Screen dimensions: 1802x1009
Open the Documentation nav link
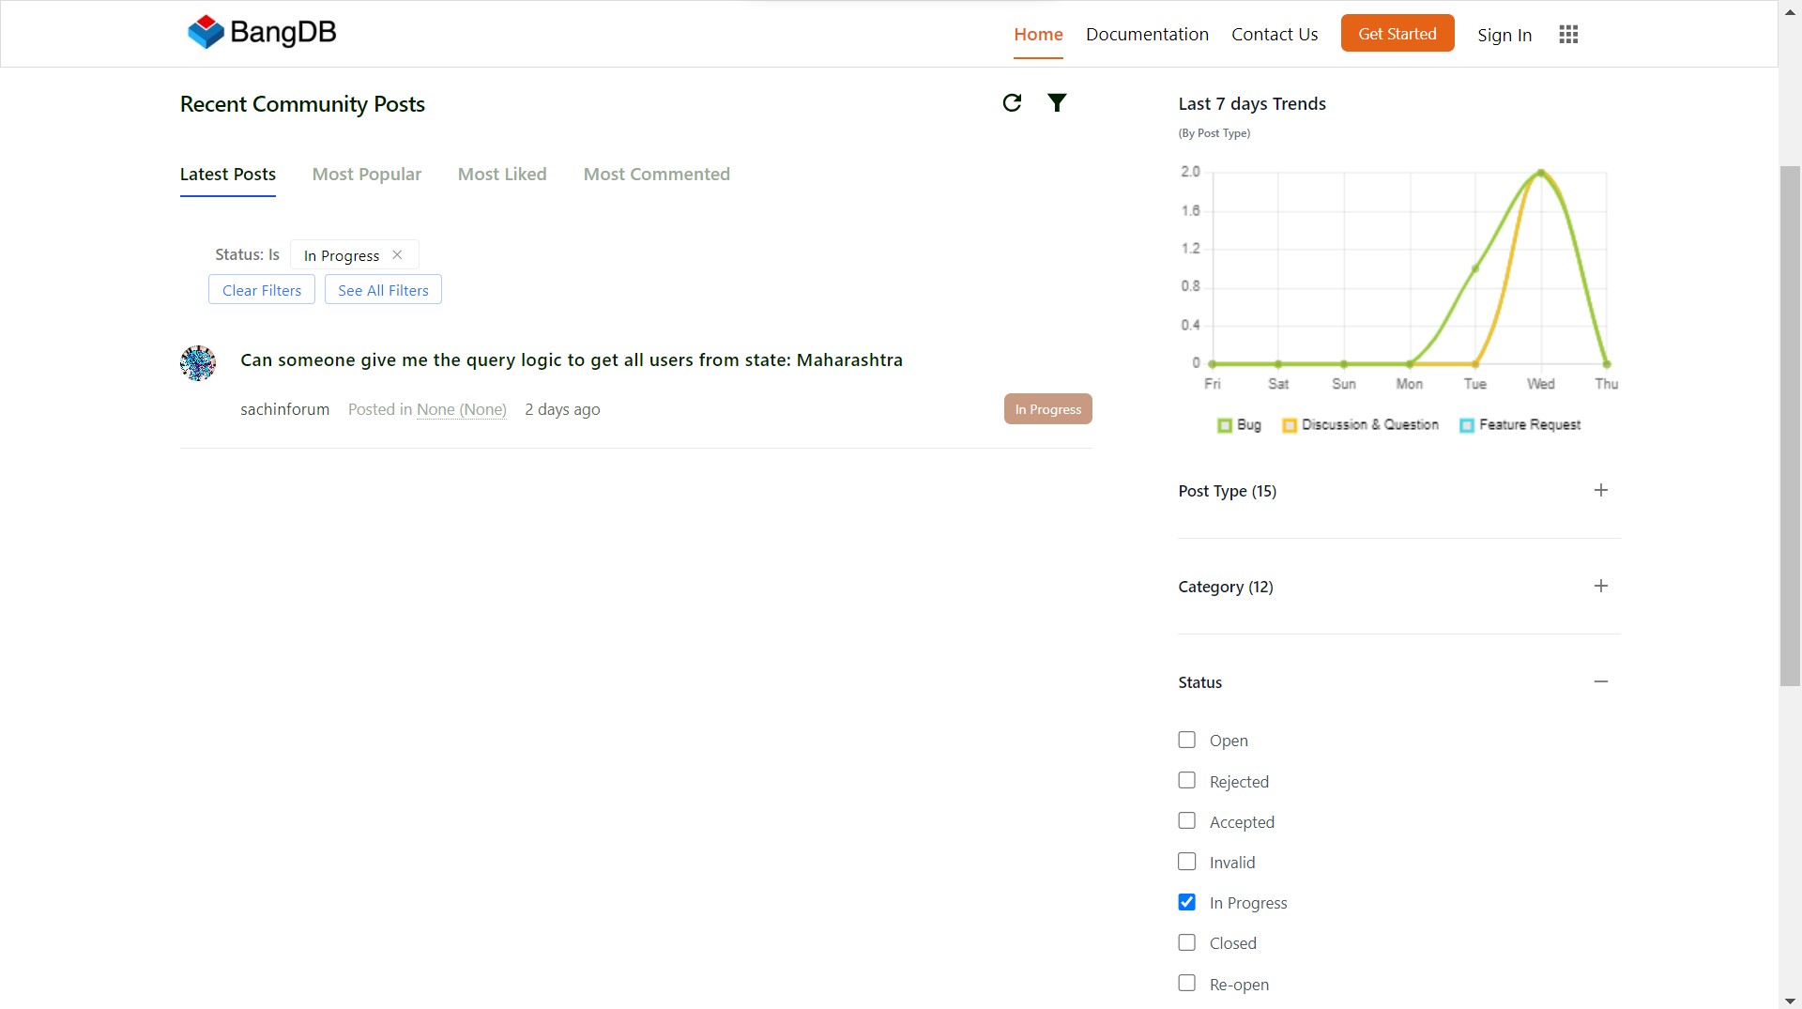click(1147, 34)
